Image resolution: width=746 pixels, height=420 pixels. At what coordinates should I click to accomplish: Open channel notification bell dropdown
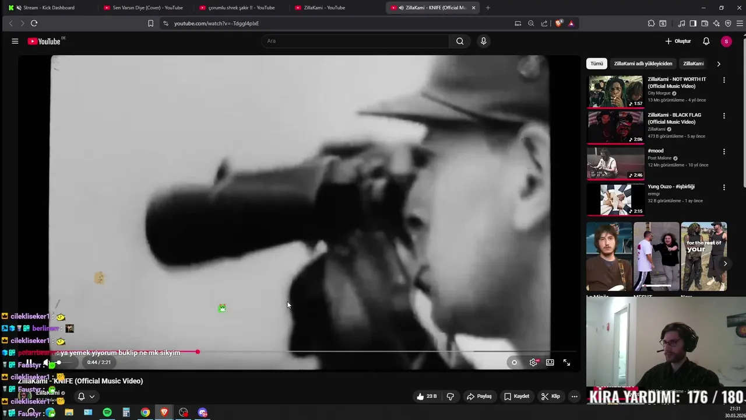coord(86,397)
